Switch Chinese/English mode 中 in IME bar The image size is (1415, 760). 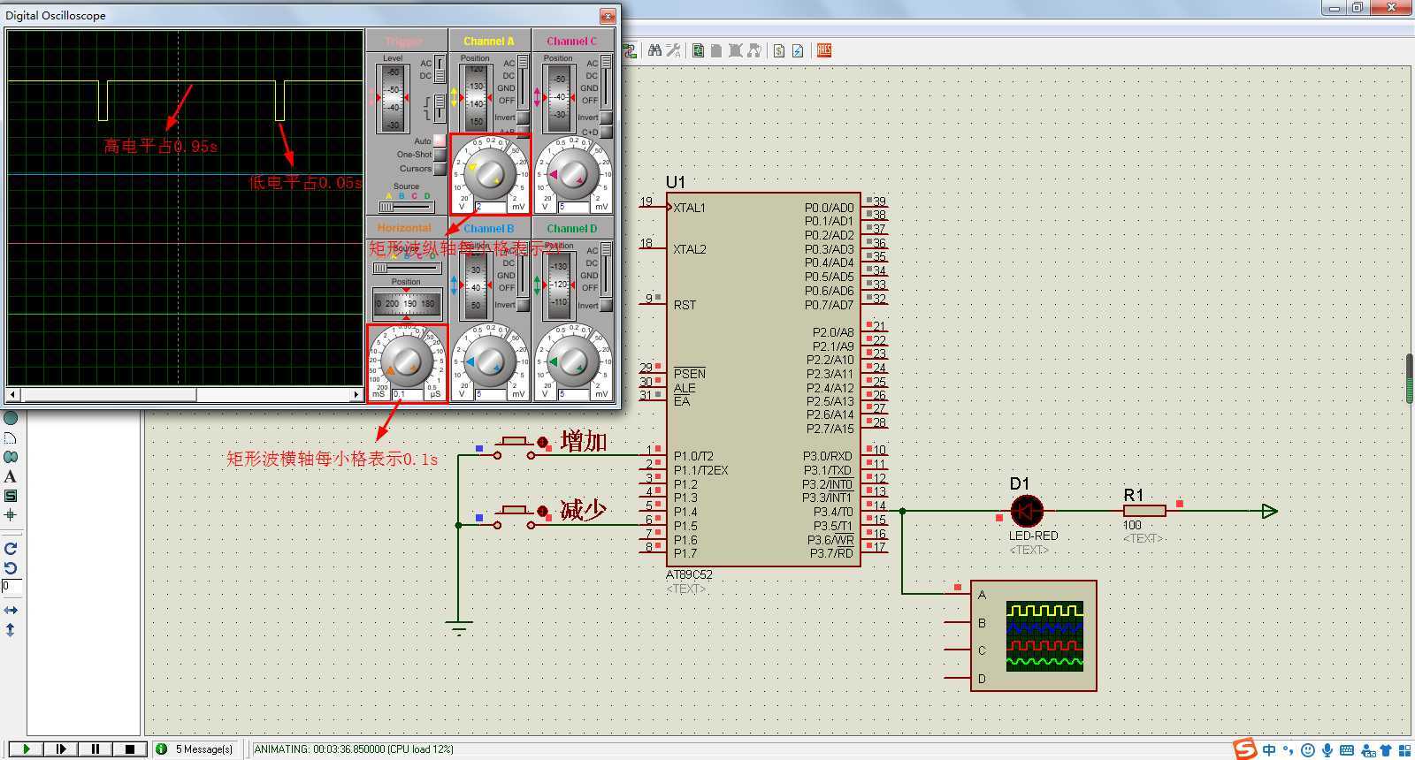tap(1270, 750)
